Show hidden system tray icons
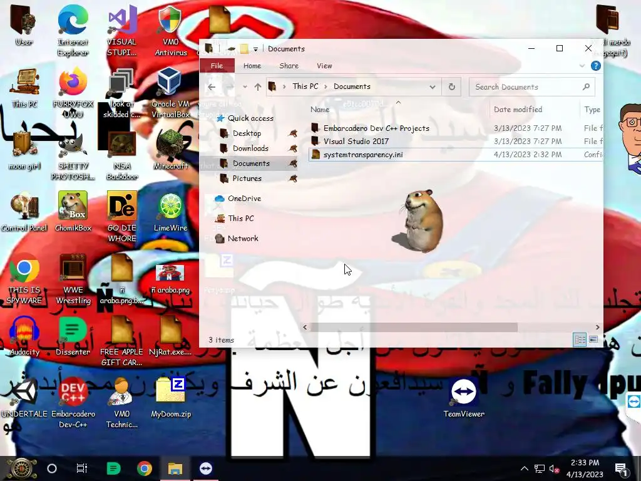The height and width of the screenshot is (481, 641). coord(525,468)
